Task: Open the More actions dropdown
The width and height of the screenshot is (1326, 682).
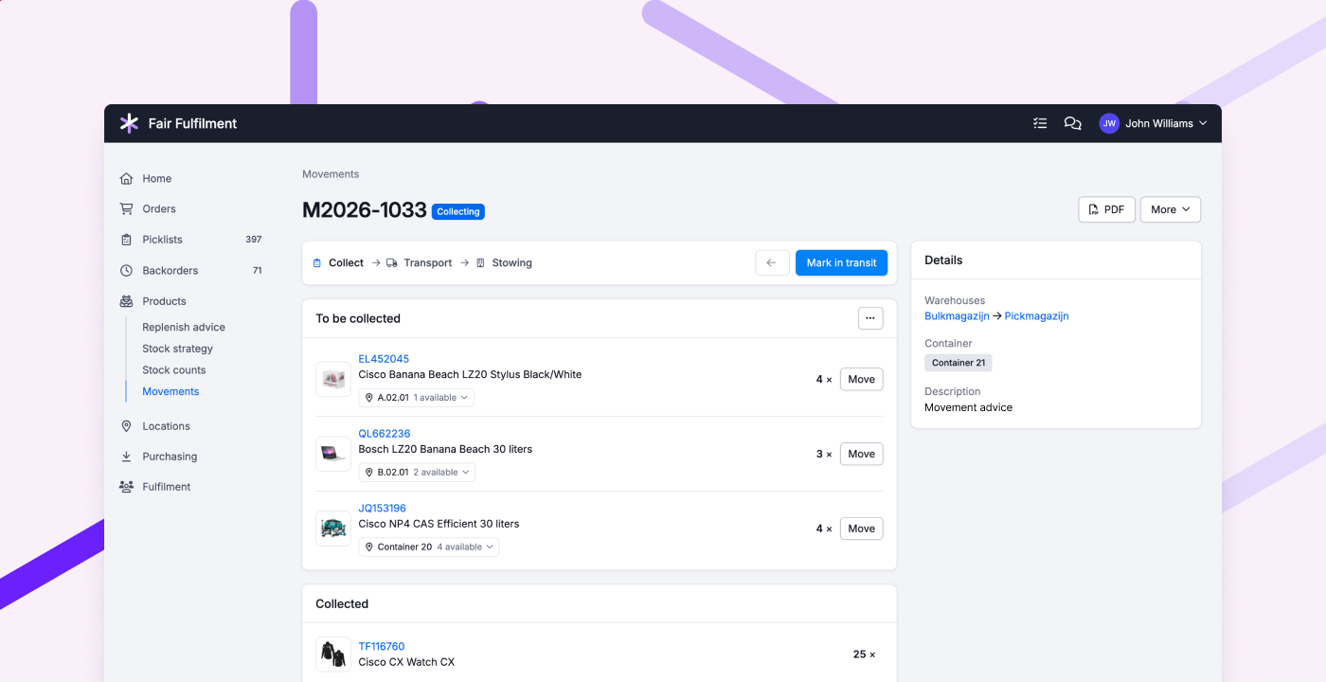Action: pyautogui.click(x=1171, y=209)
